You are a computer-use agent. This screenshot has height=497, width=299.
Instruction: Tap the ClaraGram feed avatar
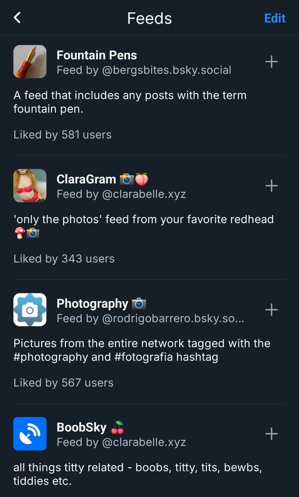pos(30,186)
